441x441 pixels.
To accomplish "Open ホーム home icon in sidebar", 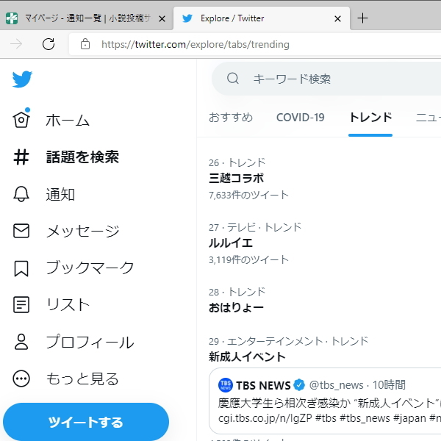I will 21,119.
